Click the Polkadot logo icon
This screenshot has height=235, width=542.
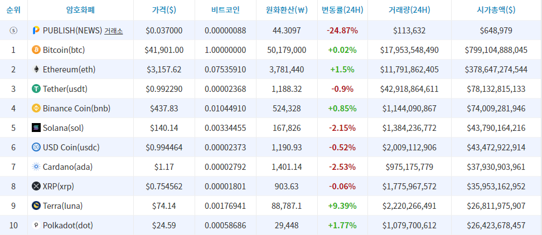(x=36, y=226)
